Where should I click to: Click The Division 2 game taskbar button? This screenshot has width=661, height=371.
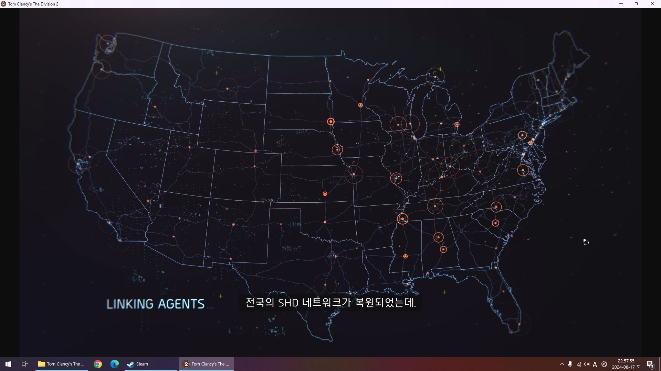[206, 364]
